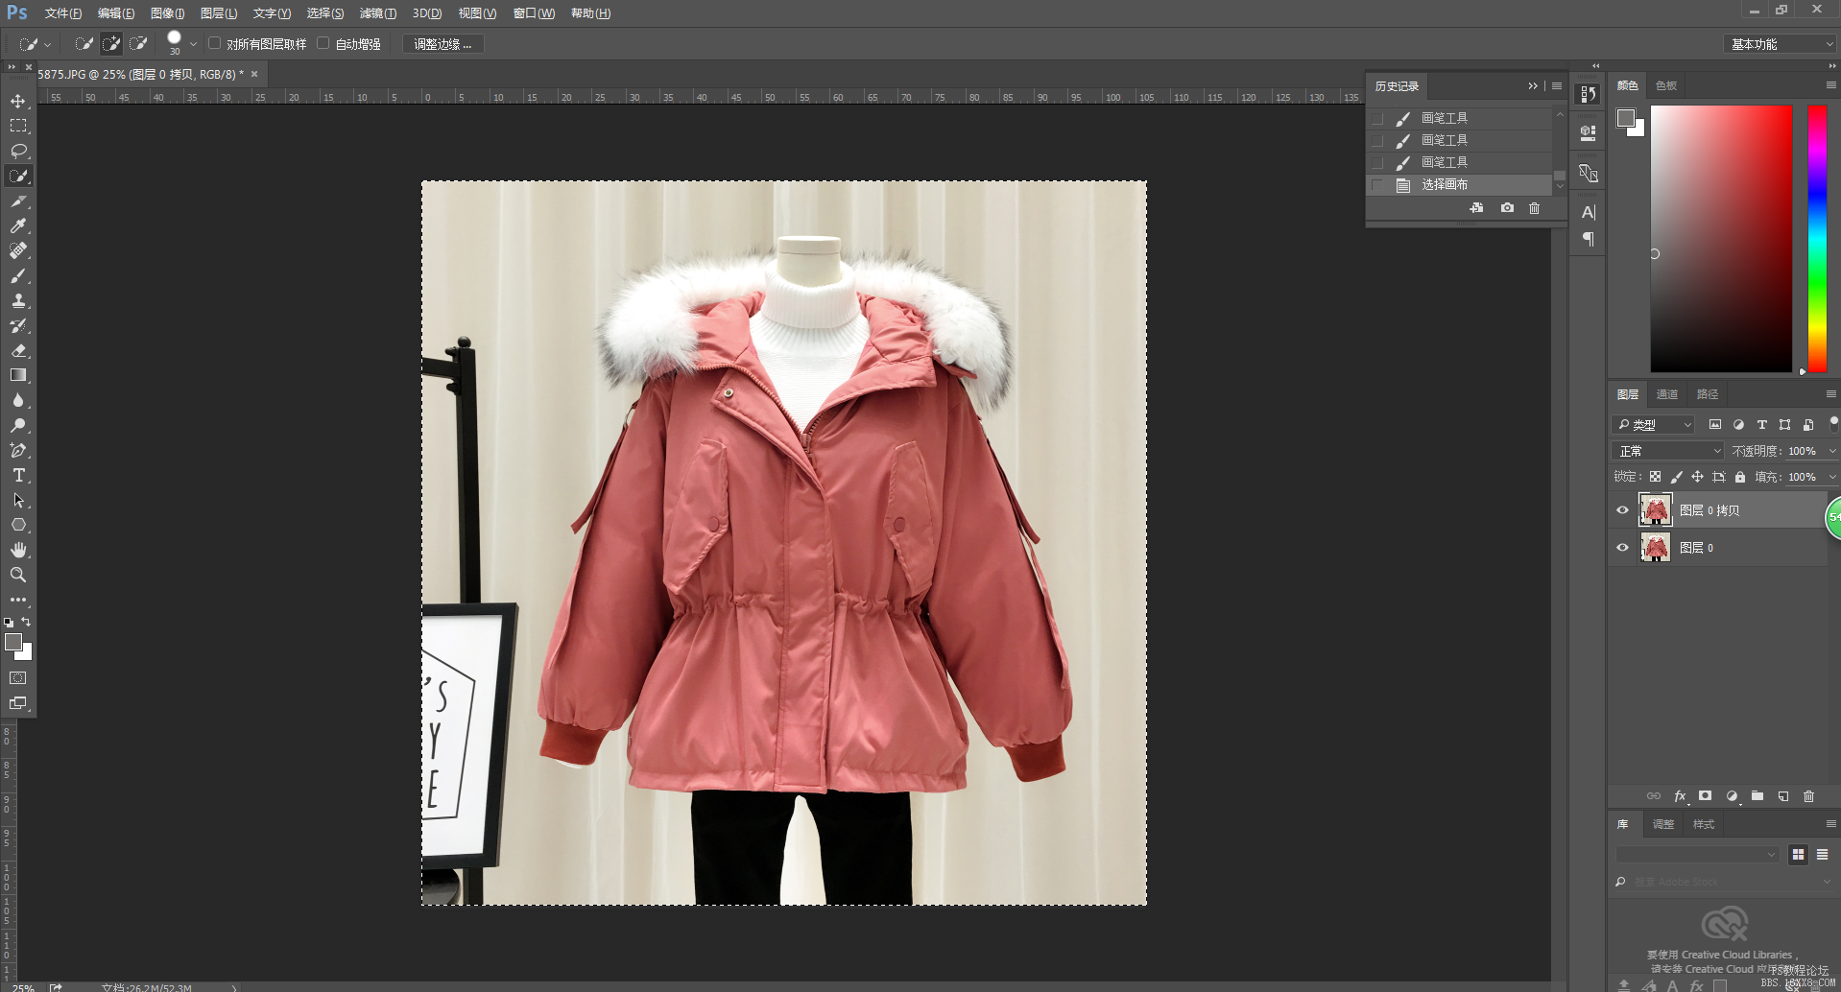Select the Zoom tool
1841x992 pixels.
click(x=18, y=575)
